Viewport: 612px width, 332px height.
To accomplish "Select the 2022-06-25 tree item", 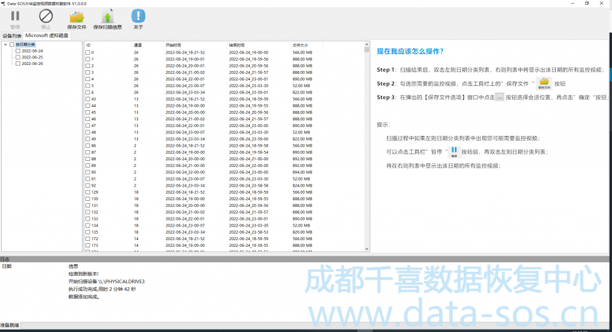I will click(x=32, y=57).
